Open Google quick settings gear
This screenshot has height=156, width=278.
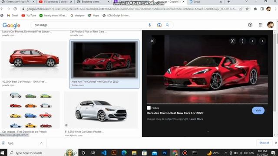click(250, 25)
